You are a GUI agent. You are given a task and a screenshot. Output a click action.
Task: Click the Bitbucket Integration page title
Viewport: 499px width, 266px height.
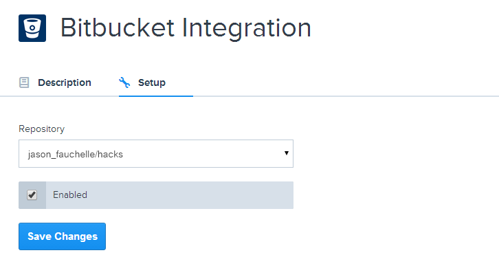(186, 28)
